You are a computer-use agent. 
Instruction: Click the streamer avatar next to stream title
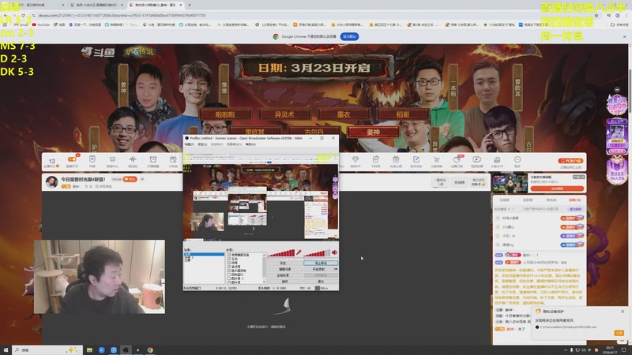tap(51, 182)
